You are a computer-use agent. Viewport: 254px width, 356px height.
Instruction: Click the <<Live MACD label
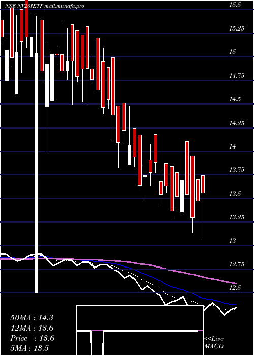[x=214, y=343]
